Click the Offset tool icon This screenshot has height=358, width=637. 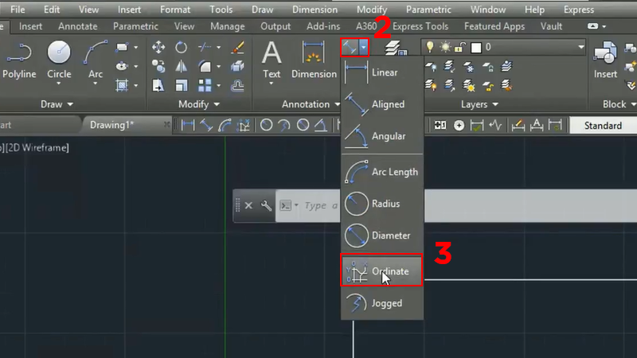click(x=237, y=85)
